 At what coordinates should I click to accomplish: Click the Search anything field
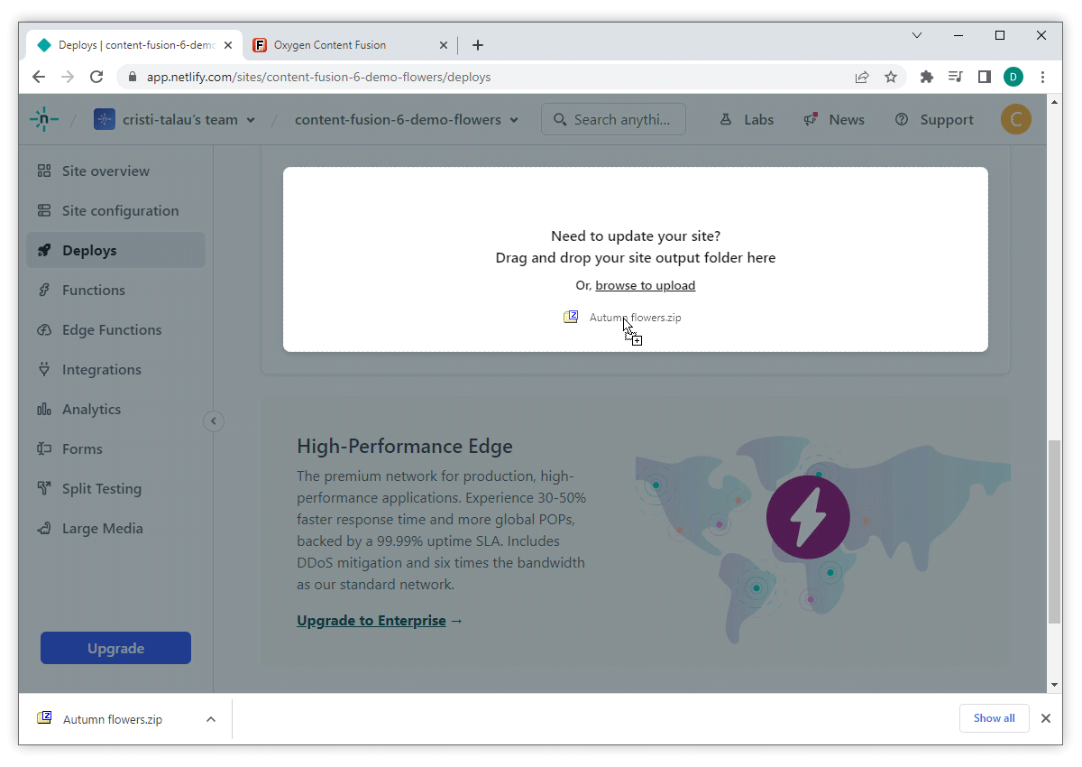coord(613,119)
